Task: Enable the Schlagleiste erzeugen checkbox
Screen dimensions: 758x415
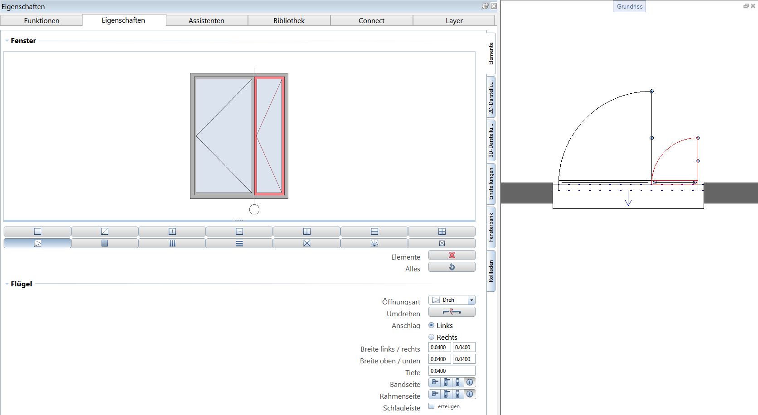Action: coord(432,406)
